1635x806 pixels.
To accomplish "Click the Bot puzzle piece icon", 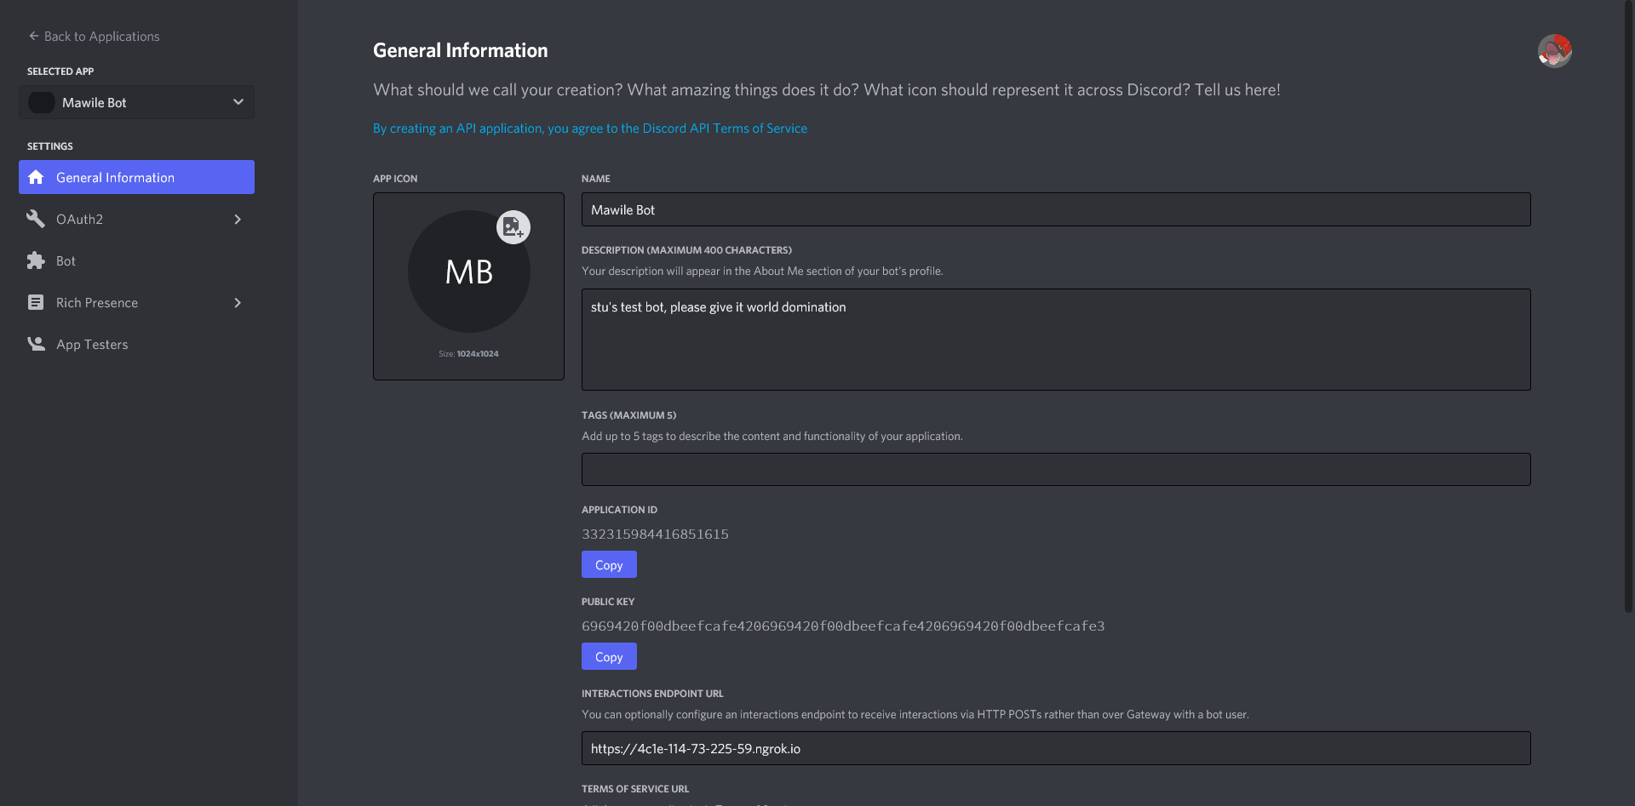I will 36,260.
